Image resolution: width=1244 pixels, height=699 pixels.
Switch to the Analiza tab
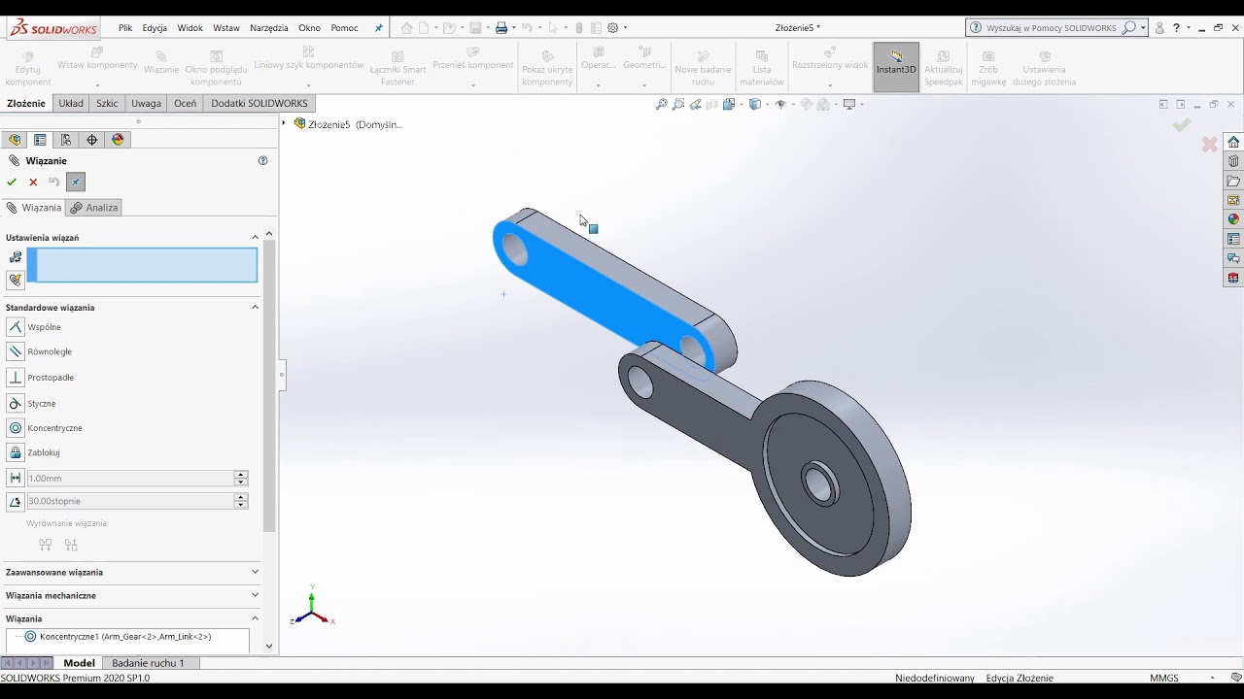tap(94, 208)
